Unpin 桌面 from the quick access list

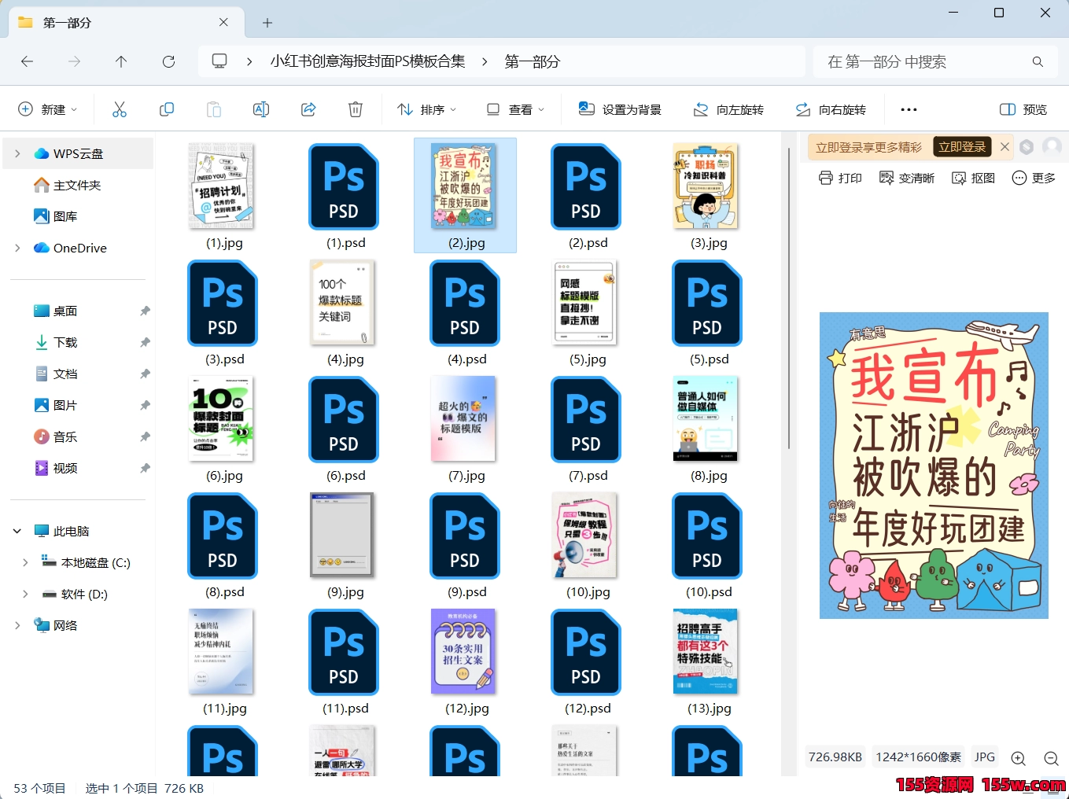(x=145, y=311)
